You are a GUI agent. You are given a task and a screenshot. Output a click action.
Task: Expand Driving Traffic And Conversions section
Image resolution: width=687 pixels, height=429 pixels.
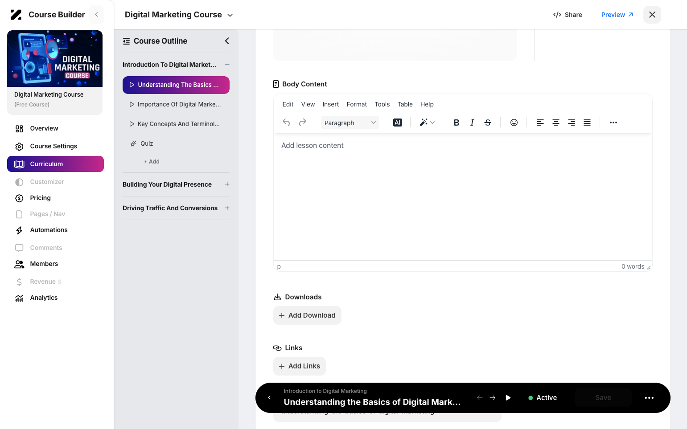[x=227, y=208]
